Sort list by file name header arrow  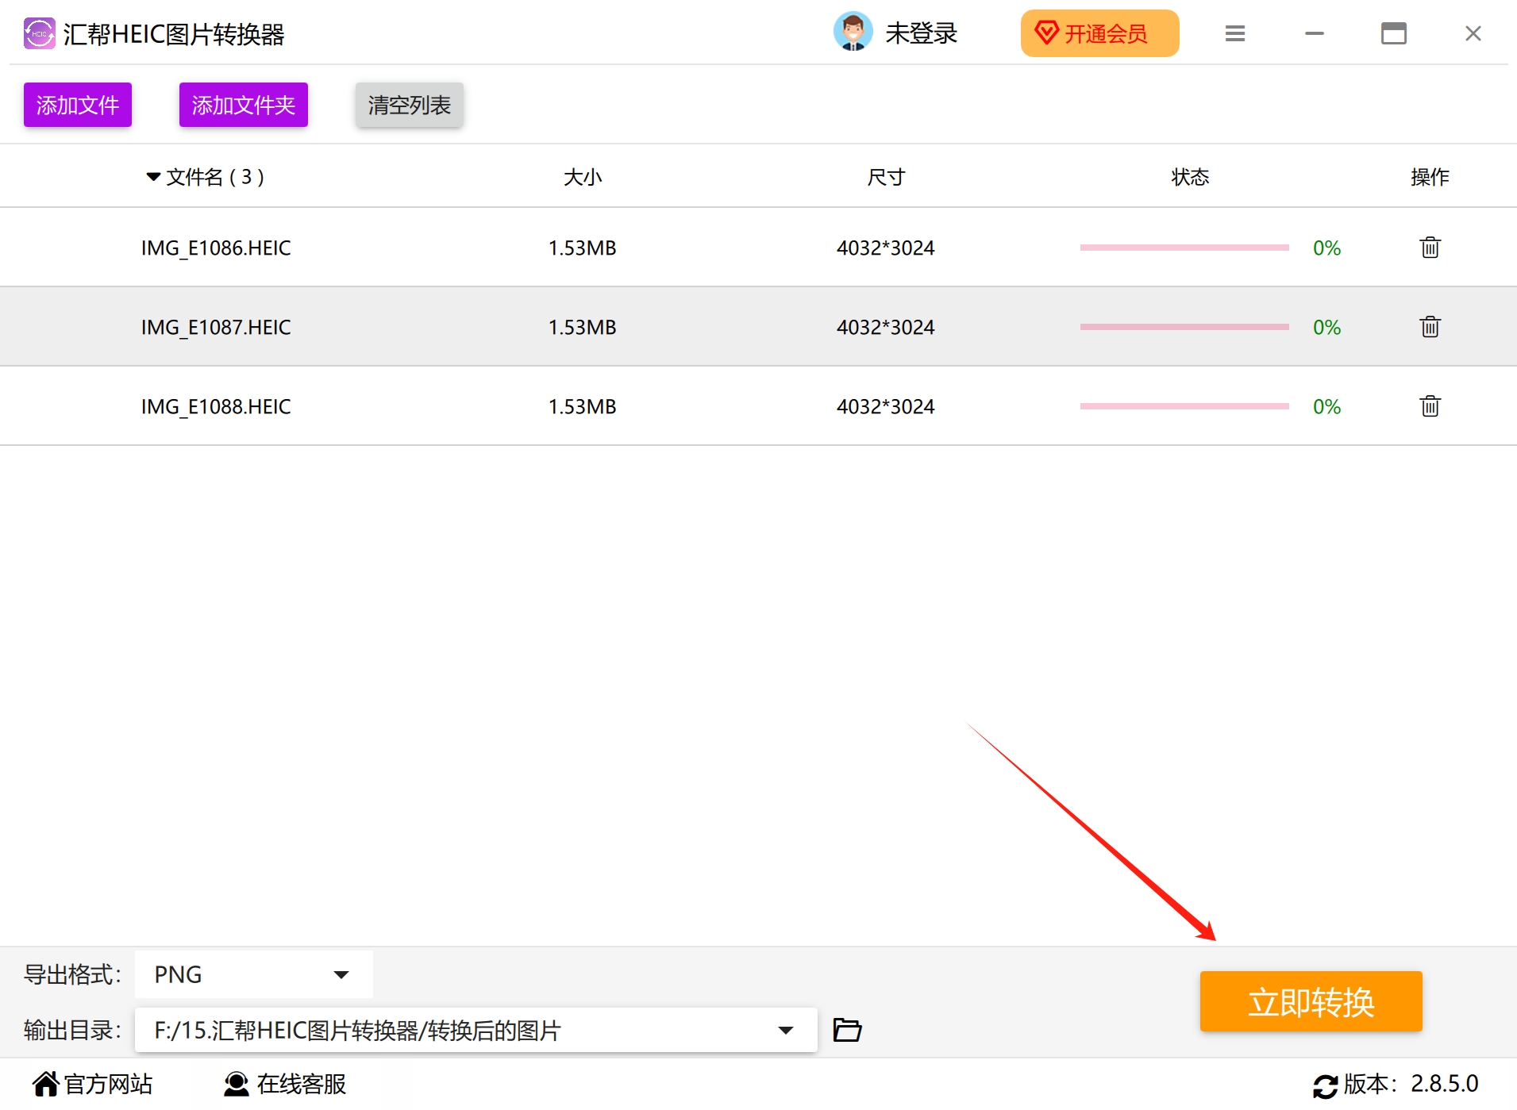(153, 177)
